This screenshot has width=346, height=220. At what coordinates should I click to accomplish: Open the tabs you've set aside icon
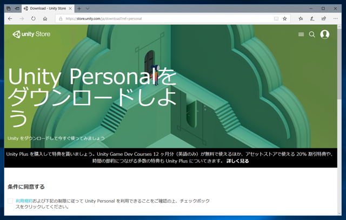click(x=9, y=9)
